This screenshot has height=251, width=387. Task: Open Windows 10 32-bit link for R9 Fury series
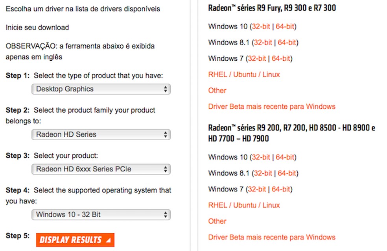coord(261,27)
